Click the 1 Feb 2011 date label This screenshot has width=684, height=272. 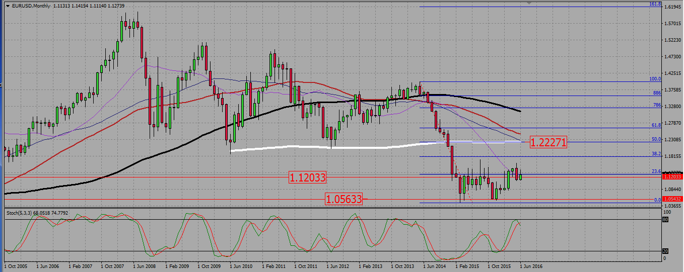(275, 266)
